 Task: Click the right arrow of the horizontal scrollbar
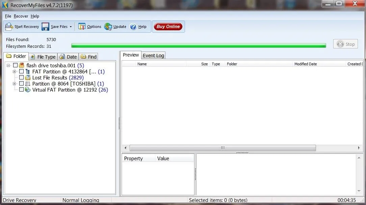pos(359,148)
